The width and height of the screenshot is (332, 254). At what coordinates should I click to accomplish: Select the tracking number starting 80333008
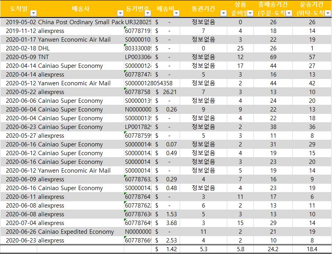[x=138, y=48]
